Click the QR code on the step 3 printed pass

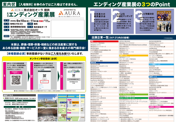[x=74, y=75]
